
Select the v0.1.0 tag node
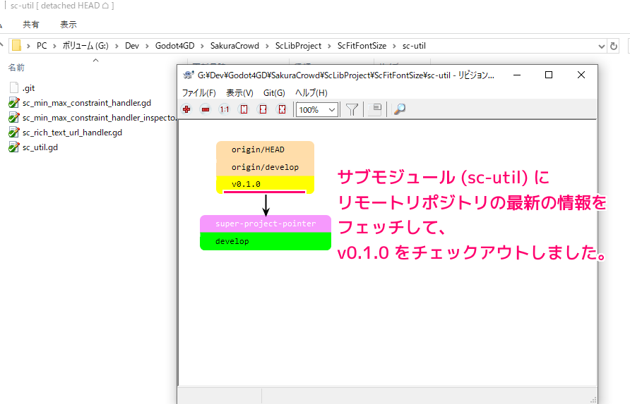click(x=264, y=184)
